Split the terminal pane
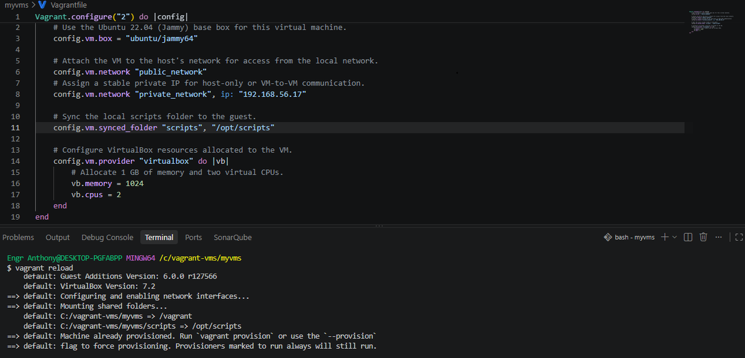This screenshot has width=745, height=358. click(x=688, y=237)
